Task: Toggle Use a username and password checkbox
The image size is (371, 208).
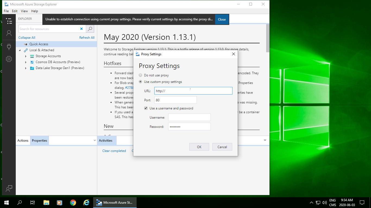Action: [x=146, y=108]
